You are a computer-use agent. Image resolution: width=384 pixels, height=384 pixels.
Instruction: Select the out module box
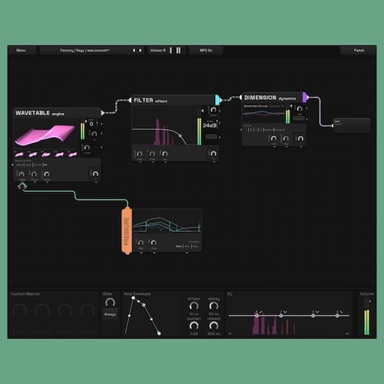[x=352, y=125]
